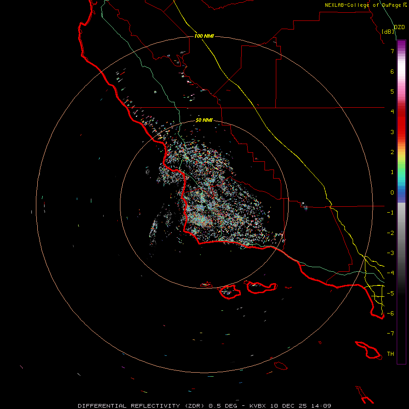Click the large island outlined just outside 50 NMI ring
409x409 pixels.
(261, 287)
